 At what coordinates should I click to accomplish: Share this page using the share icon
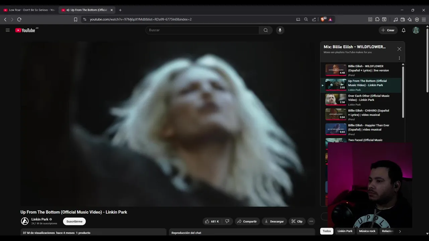coord(314,19)
